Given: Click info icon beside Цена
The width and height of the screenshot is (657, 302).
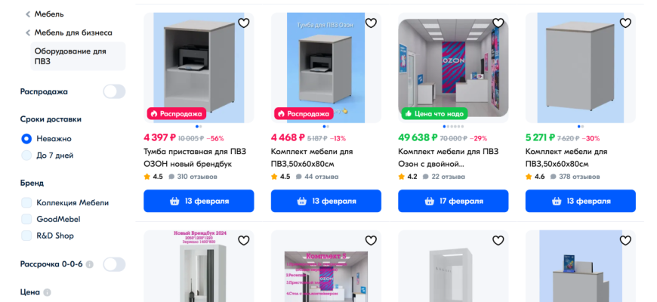Looking at the screenshot, I should coord(47,292).
